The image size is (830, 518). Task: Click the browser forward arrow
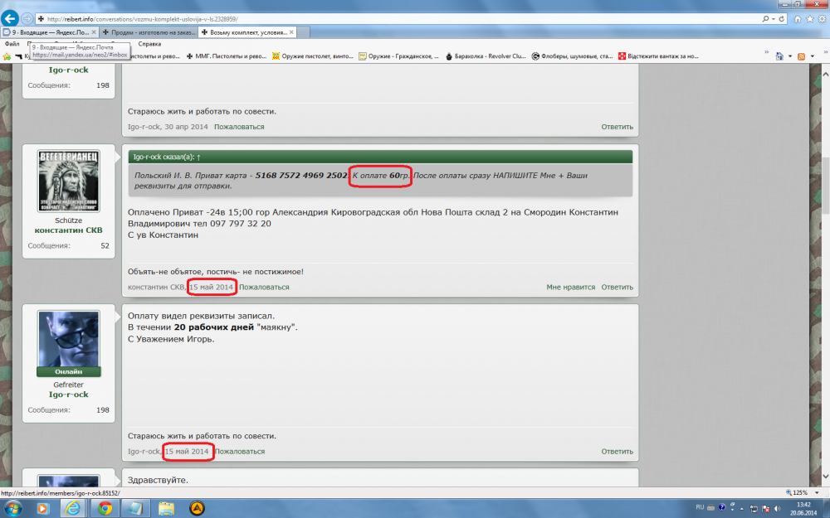27,18
